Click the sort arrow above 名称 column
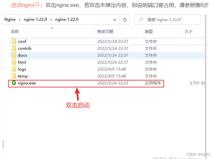 [52, 28]
